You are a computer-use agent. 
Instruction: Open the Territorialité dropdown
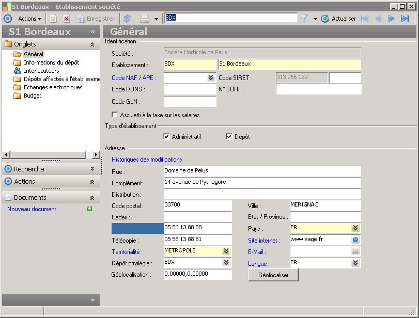pos(226,251)
